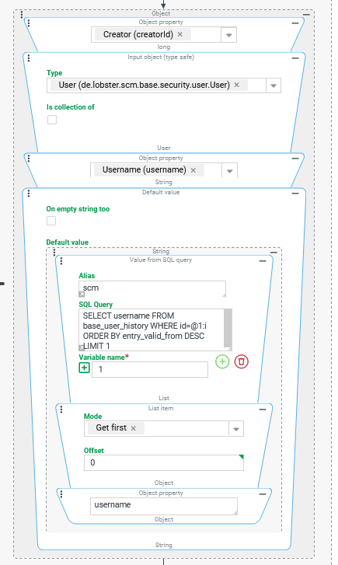Remove Username (username) selection

pyautogui.click(x=193, y=170)
